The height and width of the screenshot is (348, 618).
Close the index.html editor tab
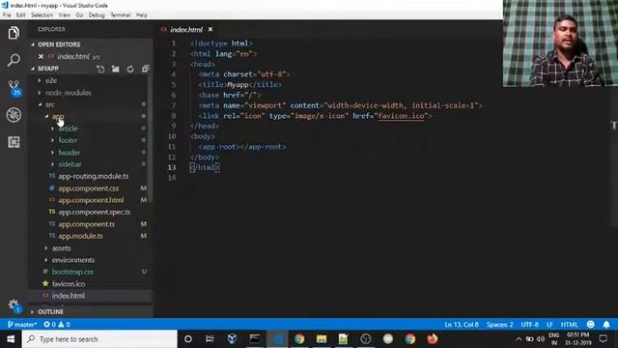pos(211,29)
